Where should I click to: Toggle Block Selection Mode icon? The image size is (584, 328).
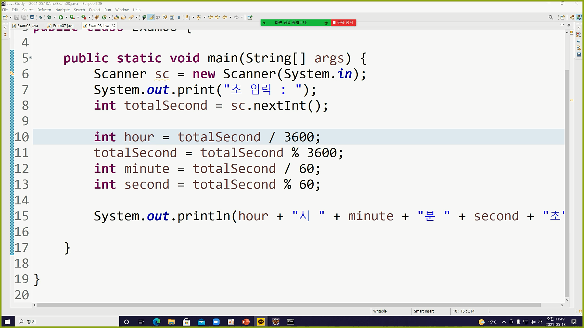172,17
